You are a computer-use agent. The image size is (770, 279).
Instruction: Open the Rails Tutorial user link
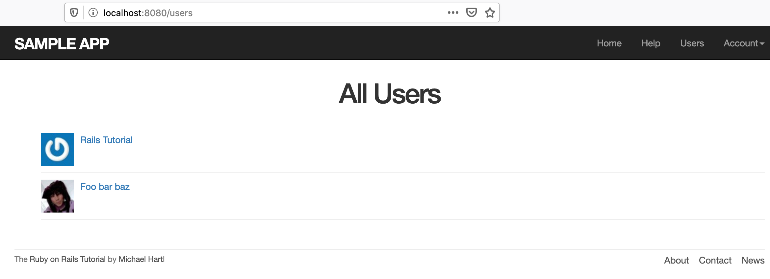(106, 140)
